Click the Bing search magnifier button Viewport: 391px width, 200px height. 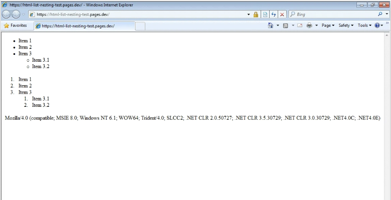379,14
